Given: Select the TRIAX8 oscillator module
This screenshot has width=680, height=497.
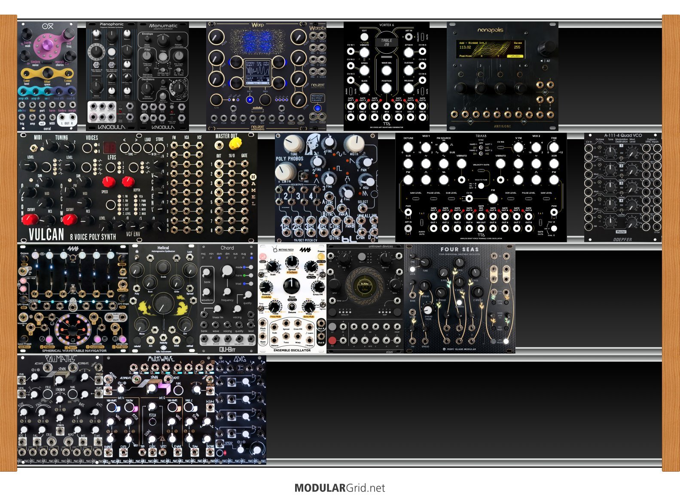Looking at the screenshot, I should (x=481, y=188).
